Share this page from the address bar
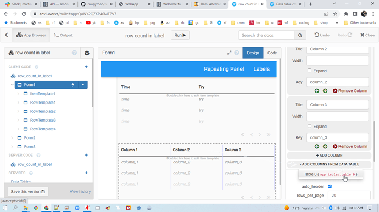Screen dimensions: 379x212 pos(326,14)
